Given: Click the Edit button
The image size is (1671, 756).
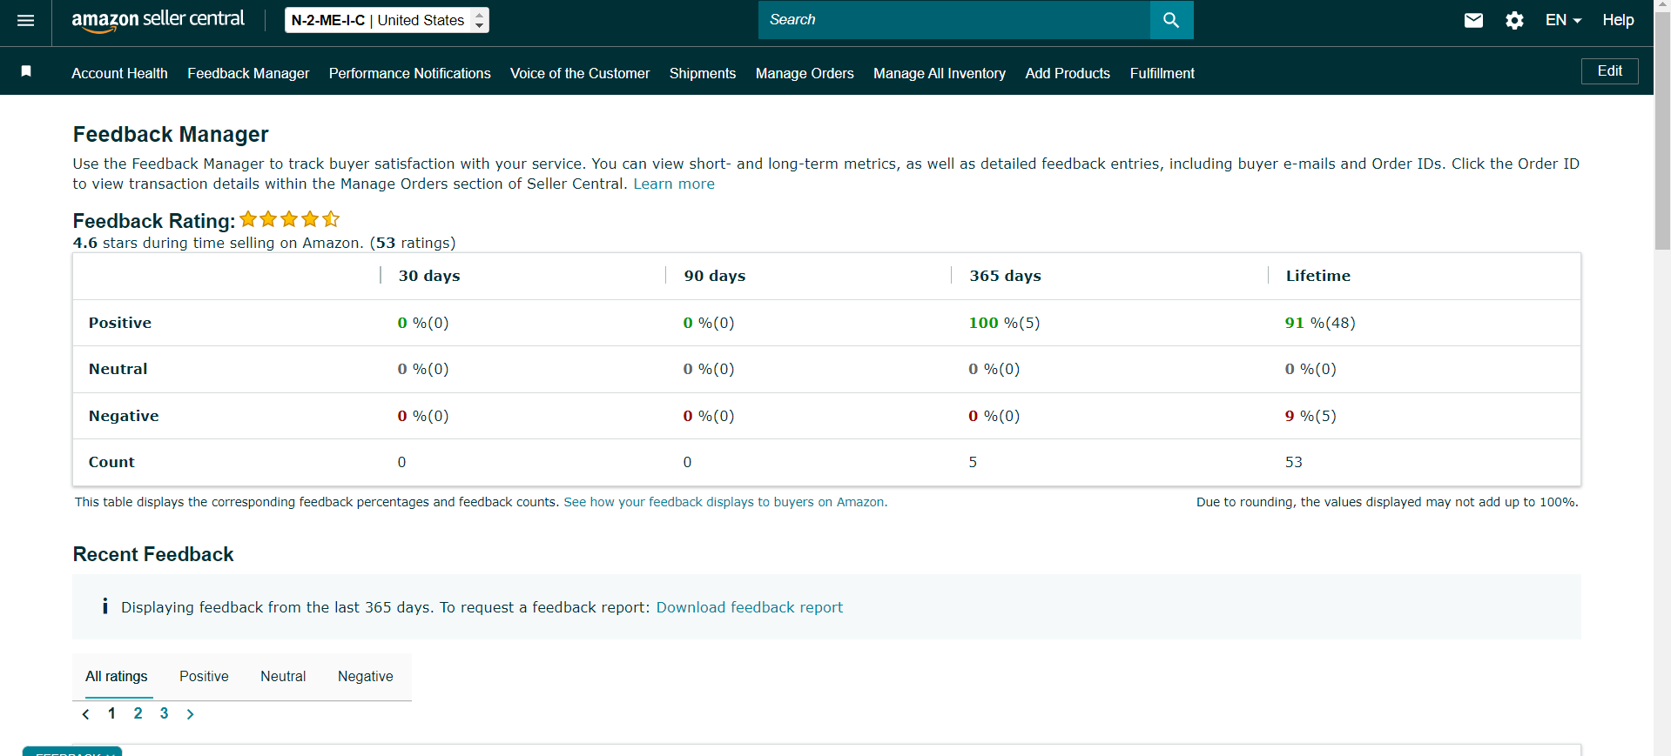Looking at the screenshot, I should [1609, 71].
